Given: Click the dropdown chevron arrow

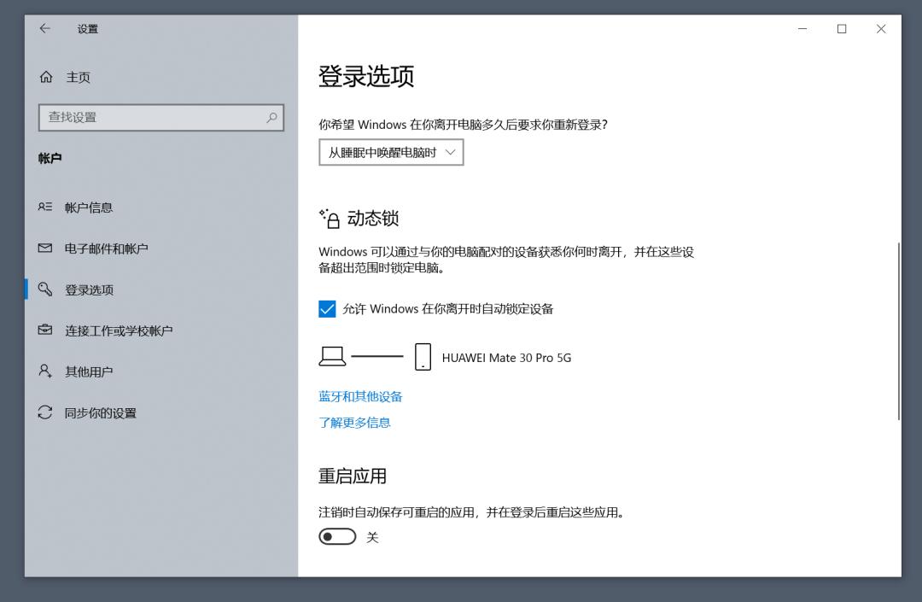Looking at the screenshot, I should coord(451,152).
